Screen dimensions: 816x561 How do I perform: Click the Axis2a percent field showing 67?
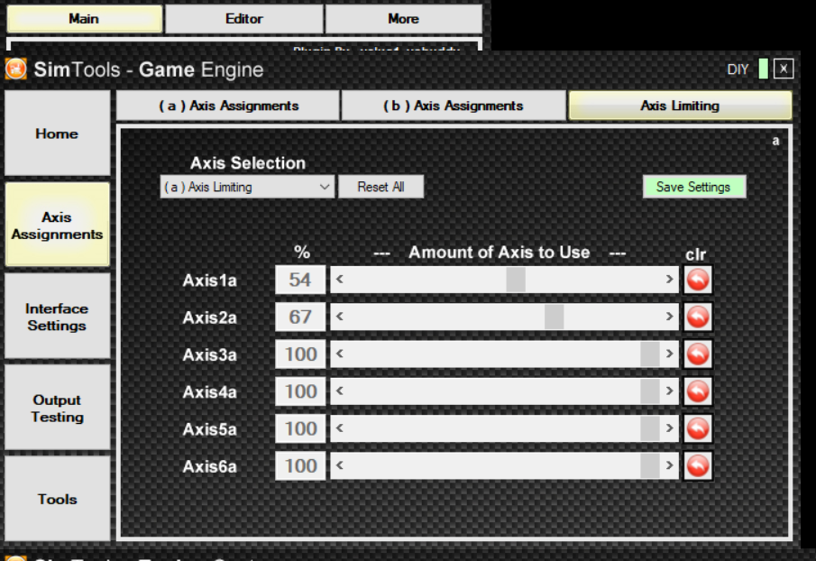(300, 317)
